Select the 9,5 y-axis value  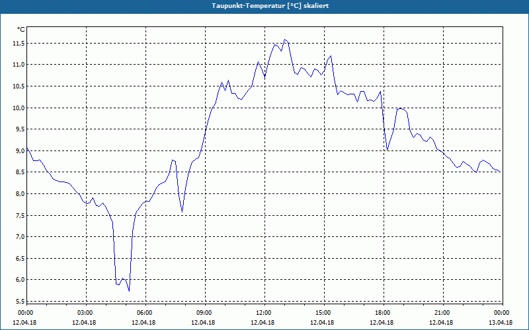pos(20,129)
